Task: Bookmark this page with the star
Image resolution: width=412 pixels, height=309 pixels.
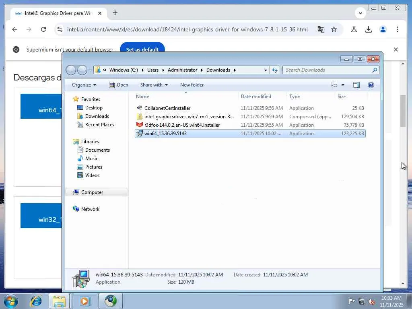Action: click(x=334, y=29)
